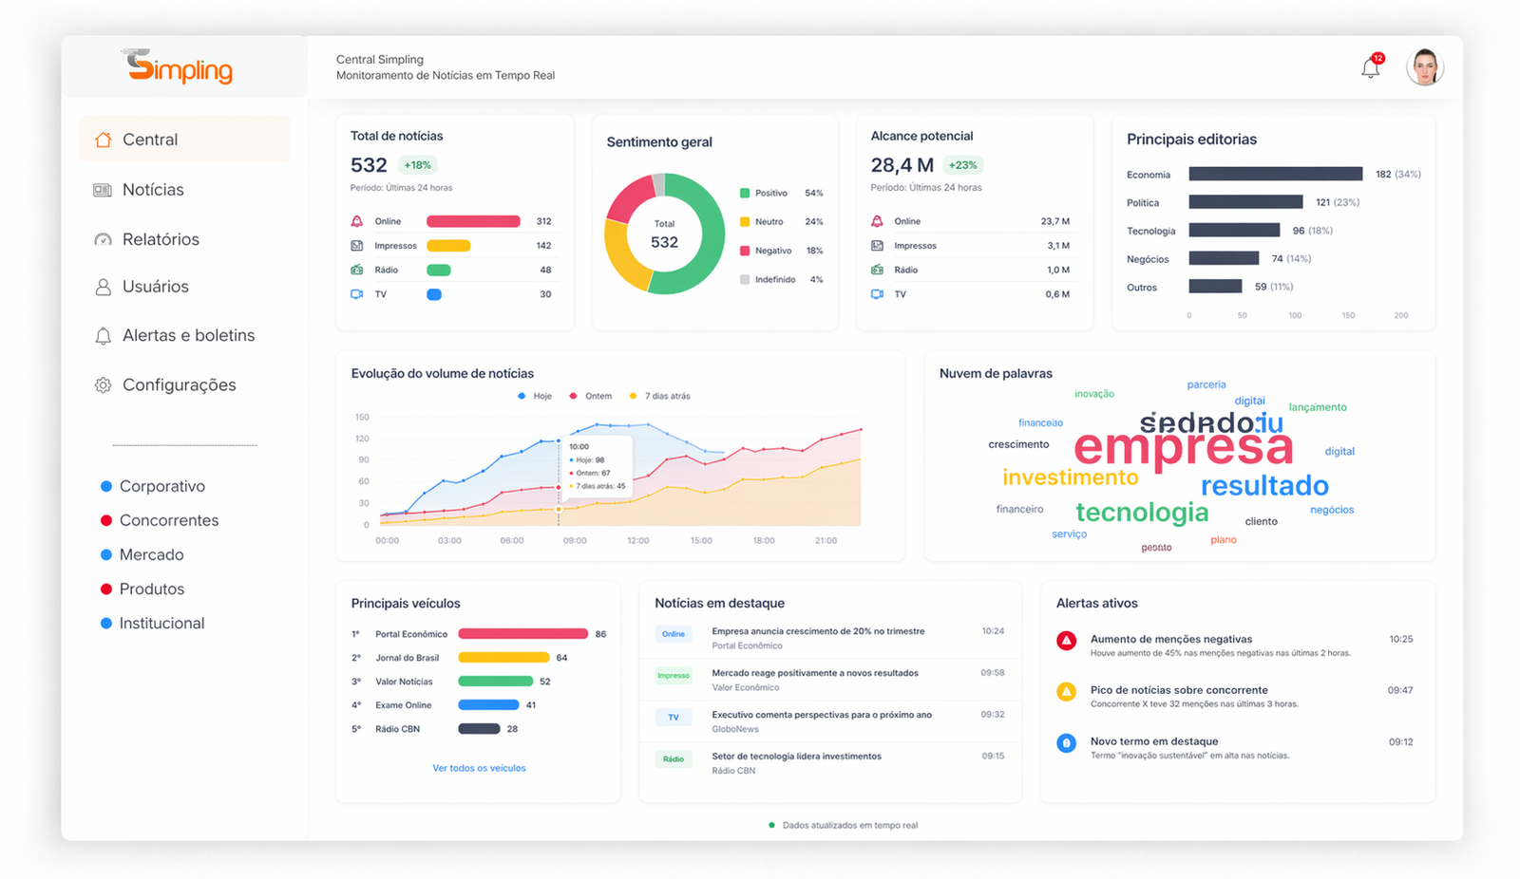
Task: Click the Central home icon
Action: [x=103, y=140]
